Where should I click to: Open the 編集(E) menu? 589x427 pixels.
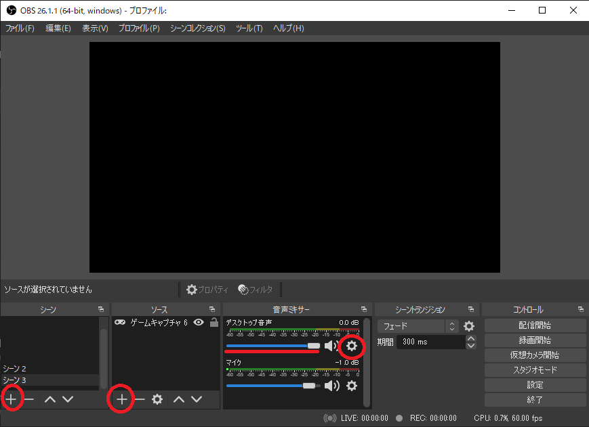[58, 28]
